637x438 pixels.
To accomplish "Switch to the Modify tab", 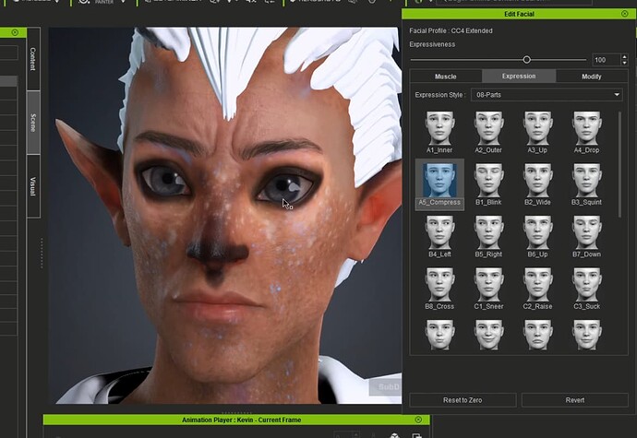I will coord(592,77).
